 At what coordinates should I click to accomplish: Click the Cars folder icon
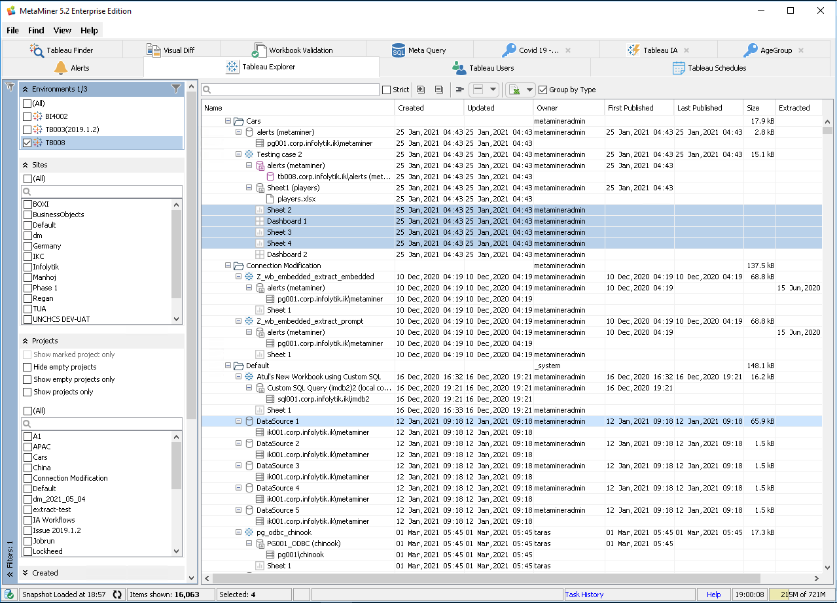tap(239, 121)
